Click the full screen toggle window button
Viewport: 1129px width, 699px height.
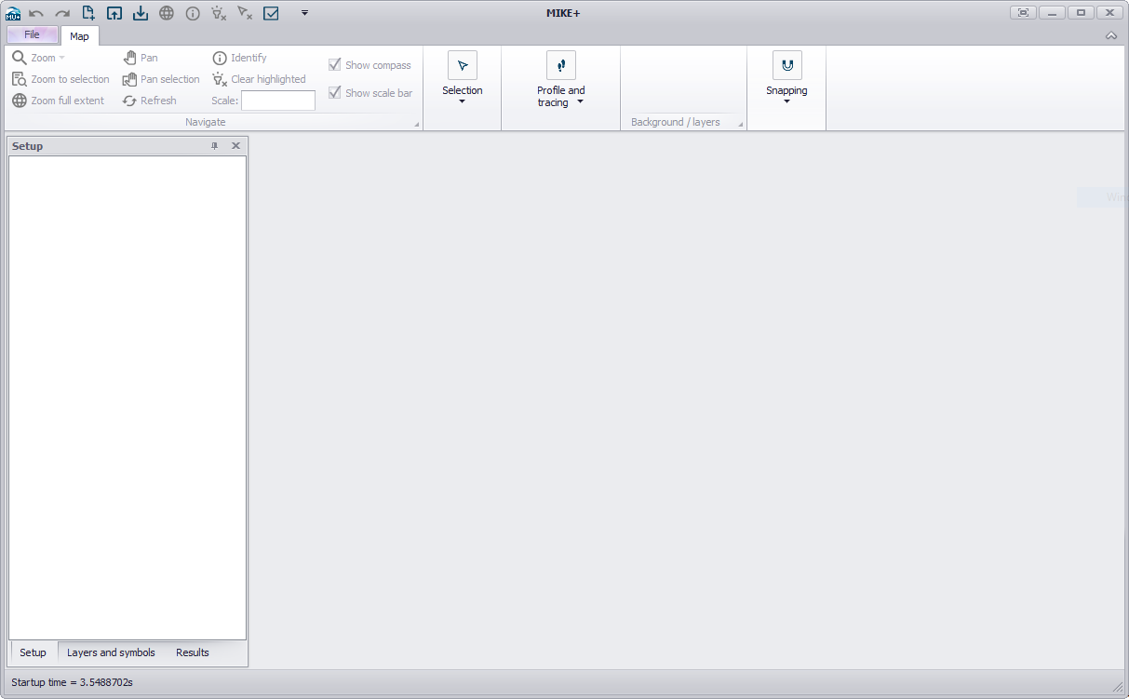coord(1024,12)
